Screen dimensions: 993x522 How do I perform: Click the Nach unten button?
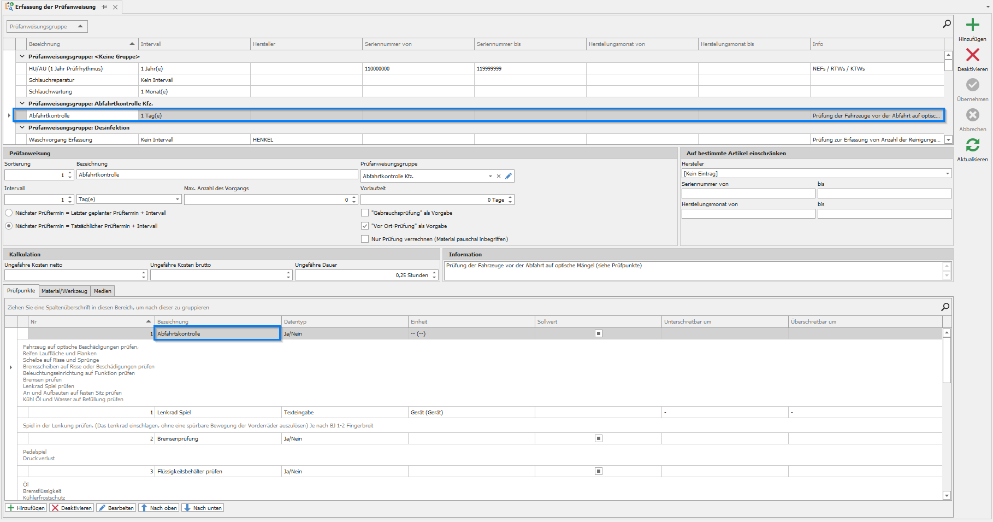pyautogui.click(x=203, y=508)
